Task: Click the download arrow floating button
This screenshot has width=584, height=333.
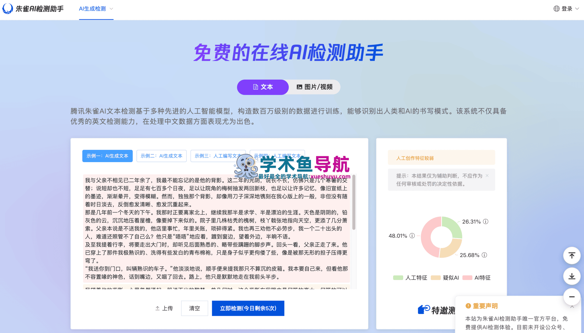Action: tap(572, 276)
